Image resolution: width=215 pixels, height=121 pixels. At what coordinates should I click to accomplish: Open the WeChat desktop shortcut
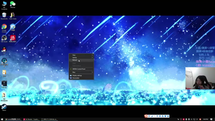(13, 5)
